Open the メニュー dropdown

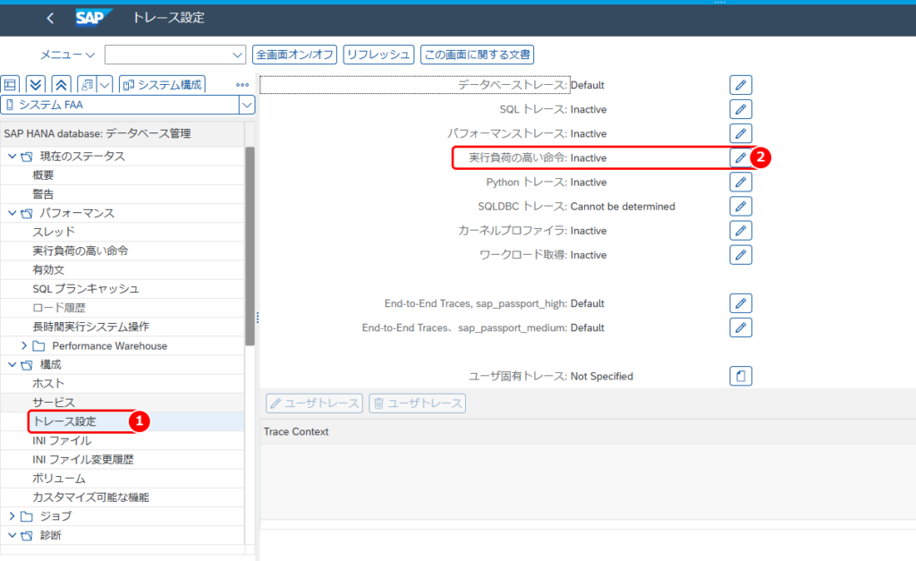click(67, 55)
